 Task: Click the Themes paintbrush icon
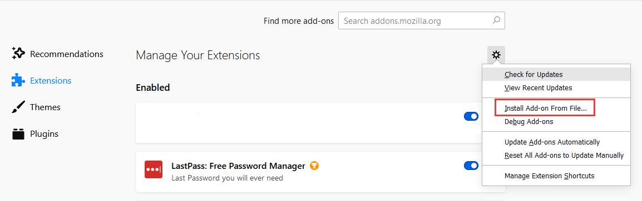pyautogui.click(x=18, y=107)
